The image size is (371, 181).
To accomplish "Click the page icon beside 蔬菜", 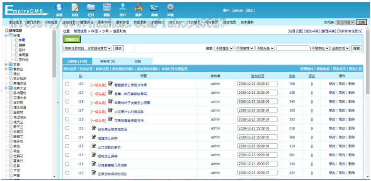I will pyautogui.click(x=16, y=45).
